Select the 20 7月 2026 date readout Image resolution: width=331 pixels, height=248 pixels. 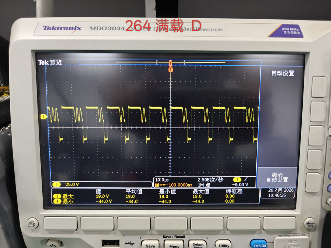281,190
